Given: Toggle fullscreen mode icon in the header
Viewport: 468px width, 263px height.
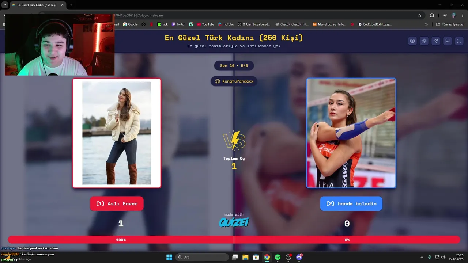Looking at the screenshot, I should click(x=459, y=41).
